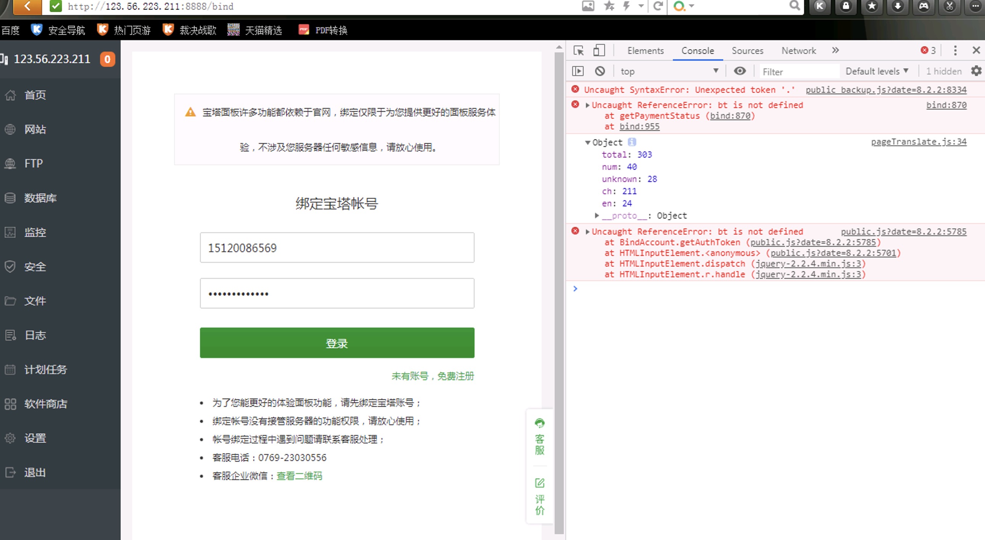The height and width of the screenshot is (540, 985).
Task: Click the lock icon in browser toolbar
Action: pos(846,6)
